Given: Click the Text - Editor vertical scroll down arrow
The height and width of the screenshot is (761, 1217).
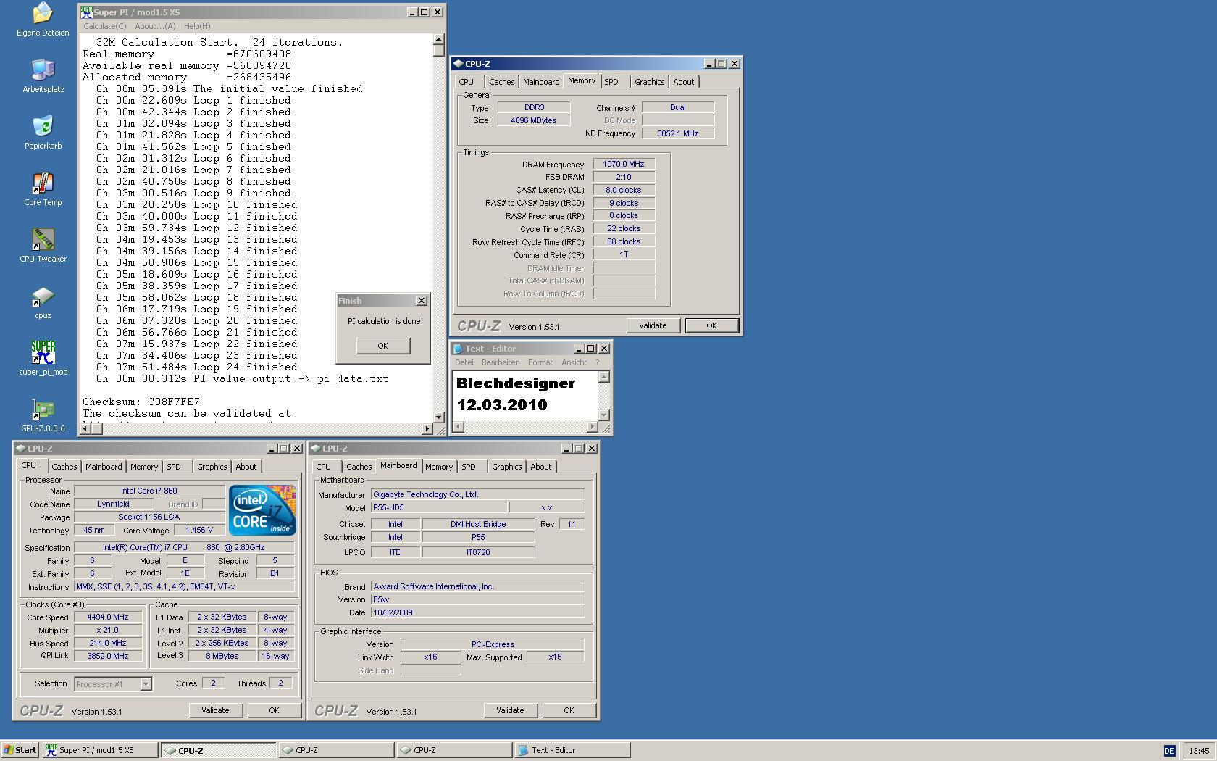Looking at the screenshot, I should [604, 415].
